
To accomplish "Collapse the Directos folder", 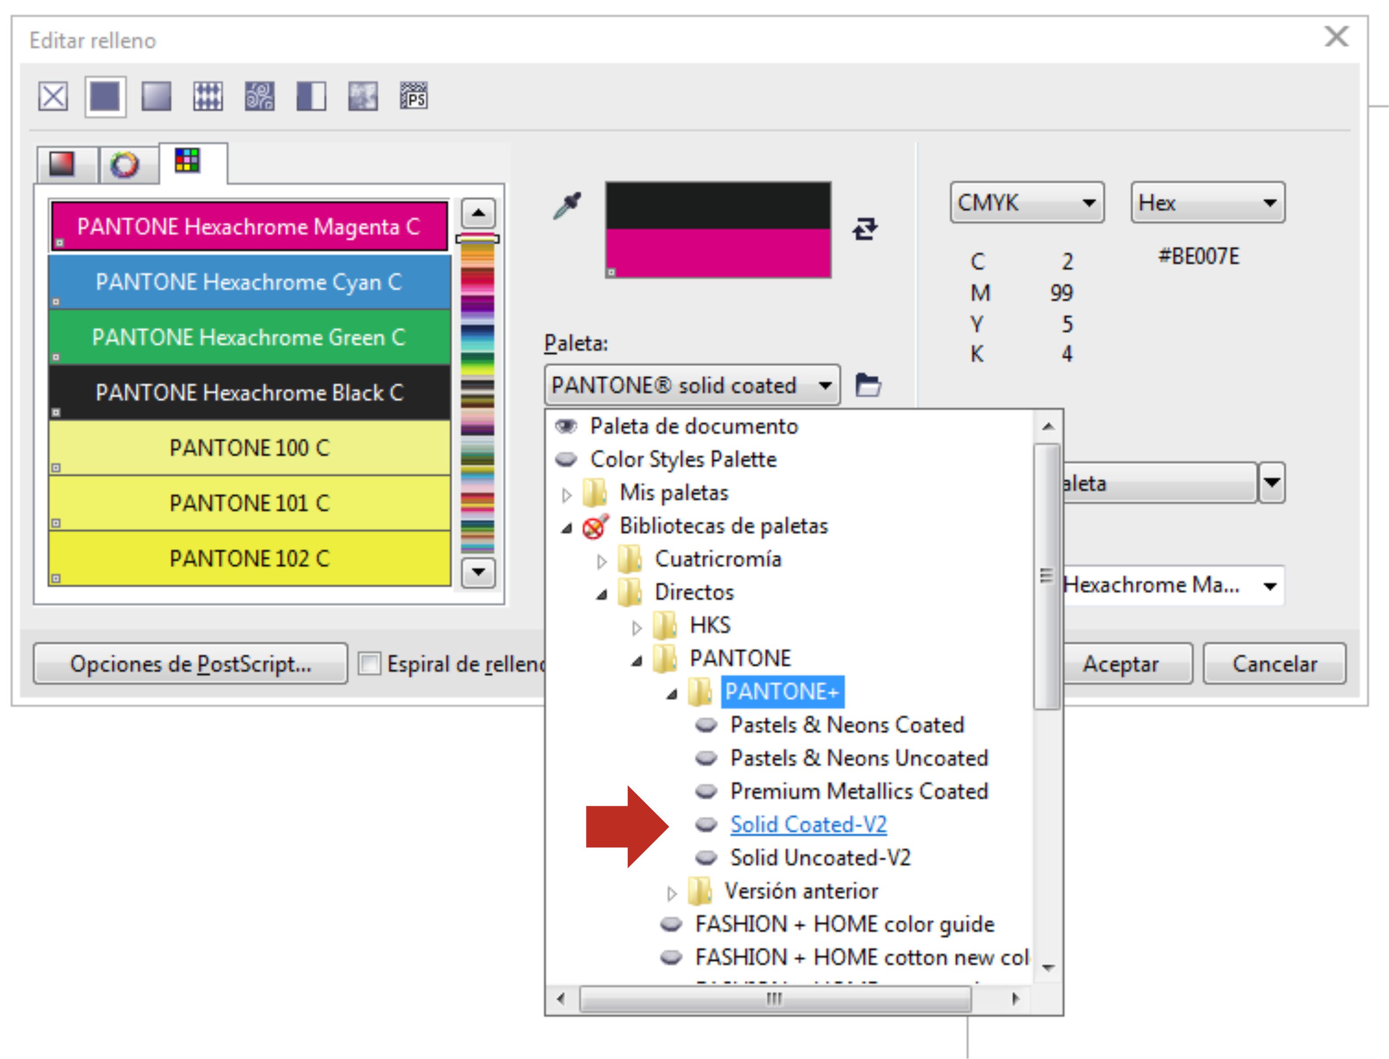I will pyautogui.click(x=601, y=595).
